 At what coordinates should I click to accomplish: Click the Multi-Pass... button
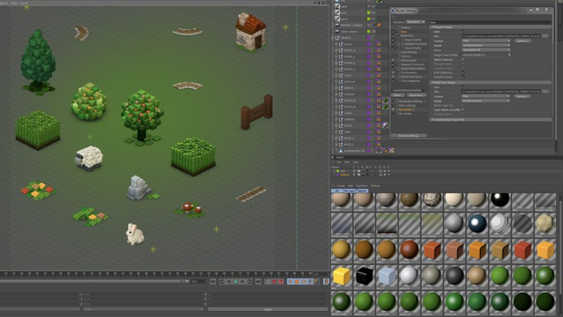pos(416,95)
